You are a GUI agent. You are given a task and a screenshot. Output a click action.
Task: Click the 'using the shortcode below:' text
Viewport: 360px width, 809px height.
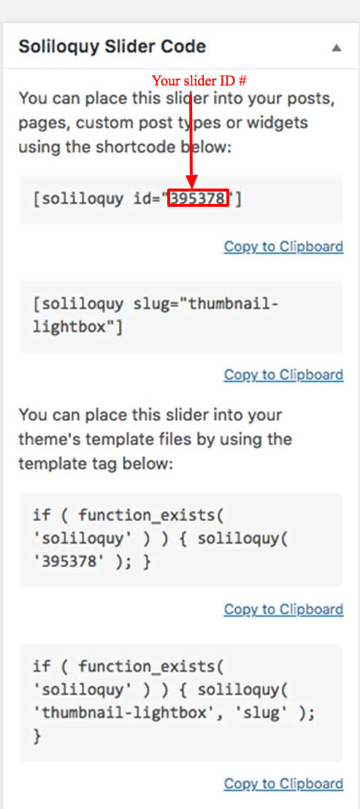tap(126, 148)
